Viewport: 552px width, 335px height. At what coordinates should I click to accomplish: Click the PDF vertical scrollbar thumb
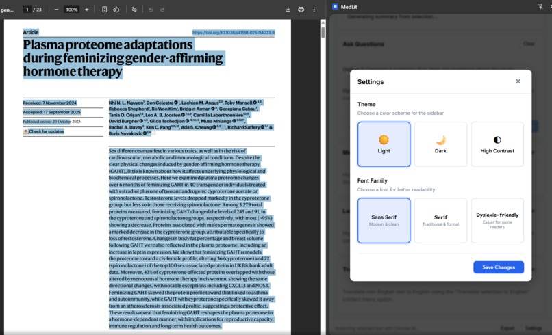click(x=323, y=32)
